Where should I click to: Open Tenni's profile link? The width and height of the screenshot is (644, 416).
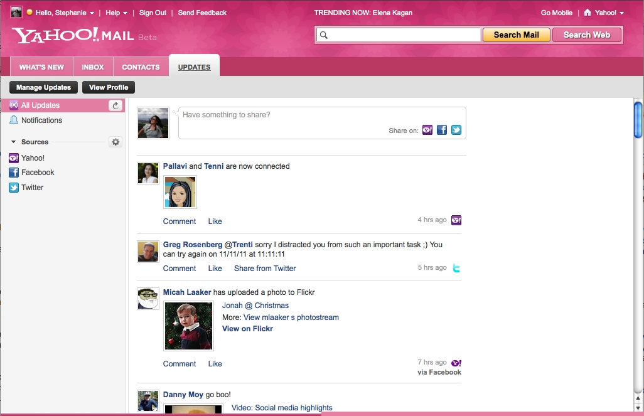pyautogui.click(x=213, y=166)
